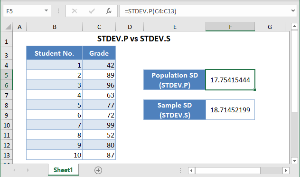300x177 pixels.
Task: Select grade cell with value 99
Action: point(99,125)
